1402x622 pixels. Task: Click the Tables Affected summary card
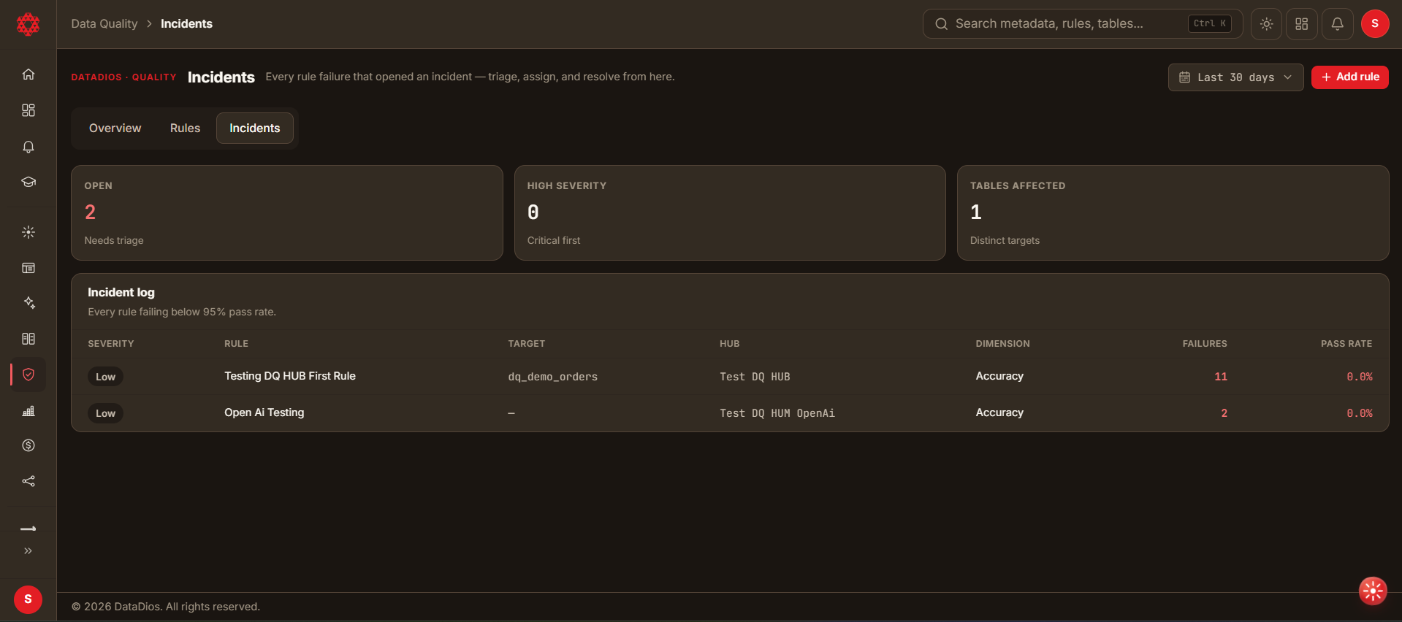pyautogui.click(x=1173, y=213)
